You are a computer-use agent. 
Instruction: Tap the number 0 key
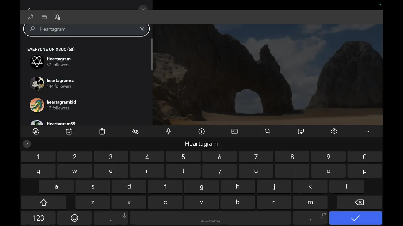[x=365, y=157]
